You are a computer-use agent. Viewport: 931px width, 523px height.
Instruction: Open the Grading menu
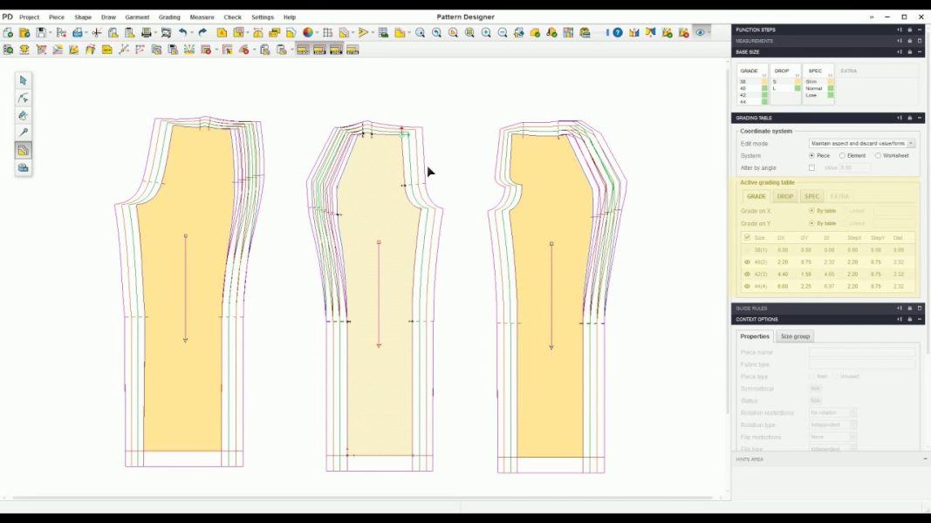pos(169,17)
